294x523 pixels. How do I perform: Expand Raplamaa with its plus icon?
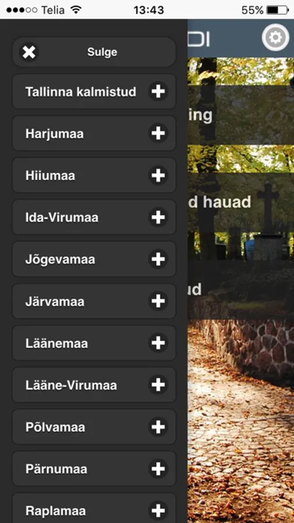158,511
